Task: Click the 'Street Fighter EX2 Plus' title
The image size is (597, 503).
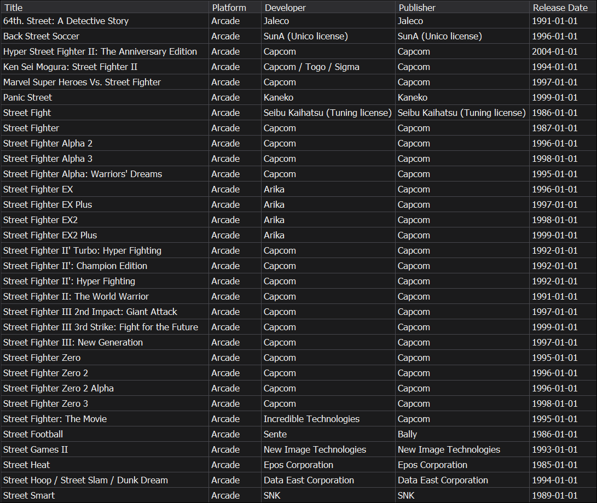Action: pyautogui.click(x=50, y=235)
